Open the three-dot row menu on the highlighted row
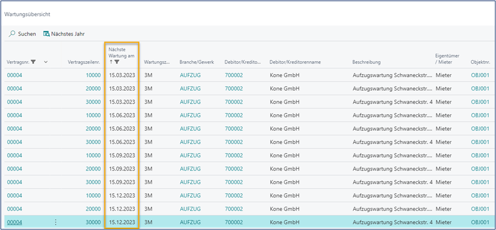 (56, 222)
